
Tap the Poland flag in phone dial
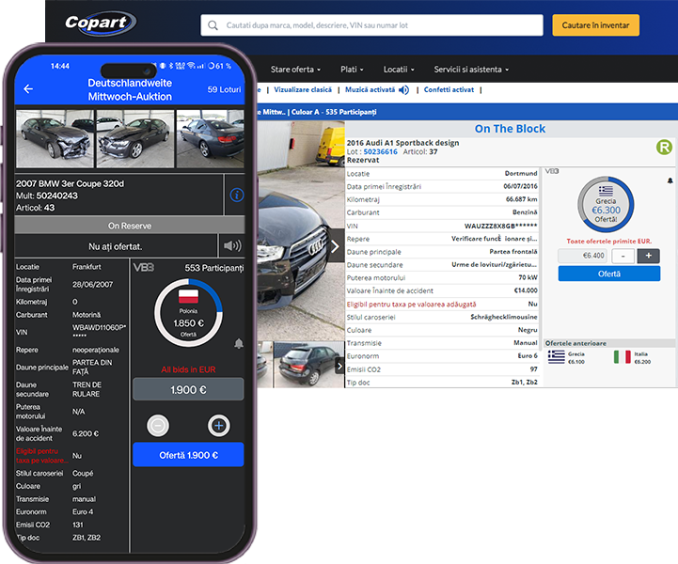pyautogui.click(x=188, y=296)
